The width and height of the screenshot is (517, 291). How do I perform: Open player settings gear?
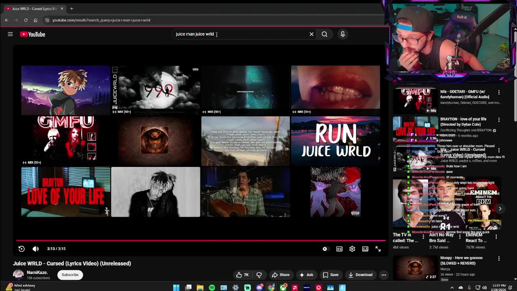tap(352, 249)
